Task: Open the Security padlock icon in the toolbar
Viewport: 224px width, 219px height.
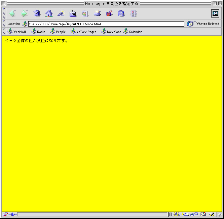Action: pyautogui.click(x=109, y=13)
